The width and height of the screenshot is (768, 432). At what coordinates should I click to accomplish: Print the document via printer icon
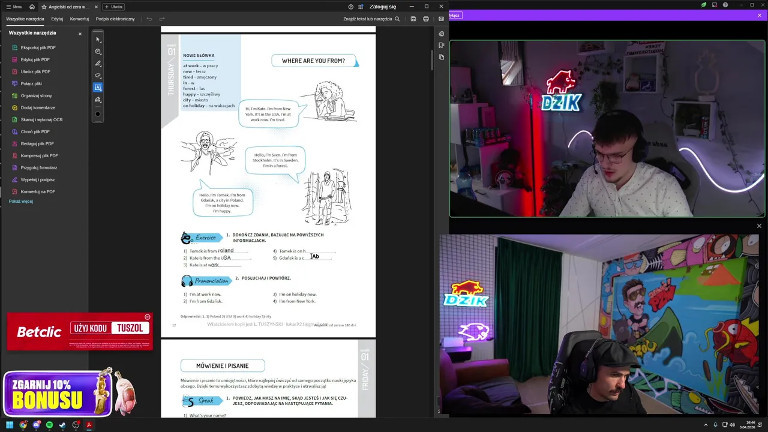tap(426, 19)
